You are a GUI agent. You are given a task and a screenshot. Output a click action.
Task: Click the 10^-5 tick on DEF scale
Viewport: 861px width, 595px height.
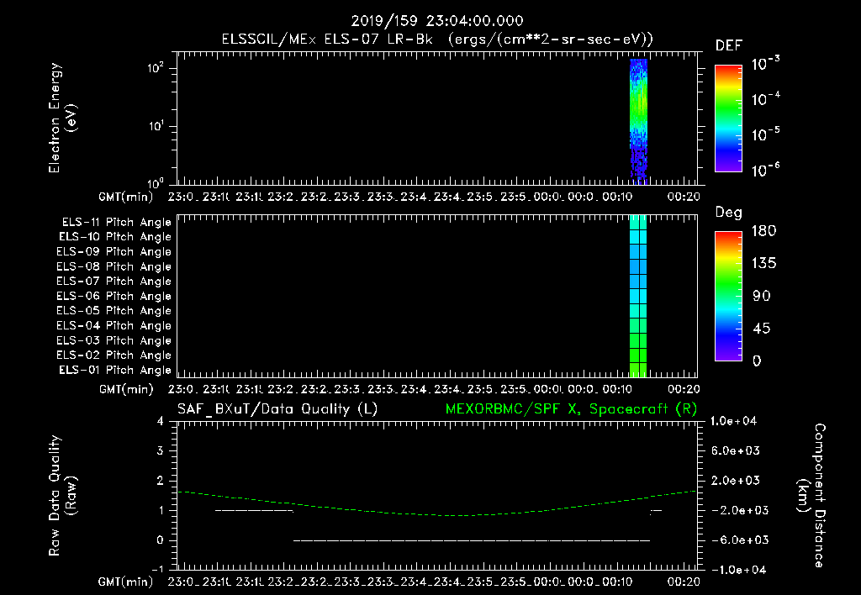tap(765, 134)
